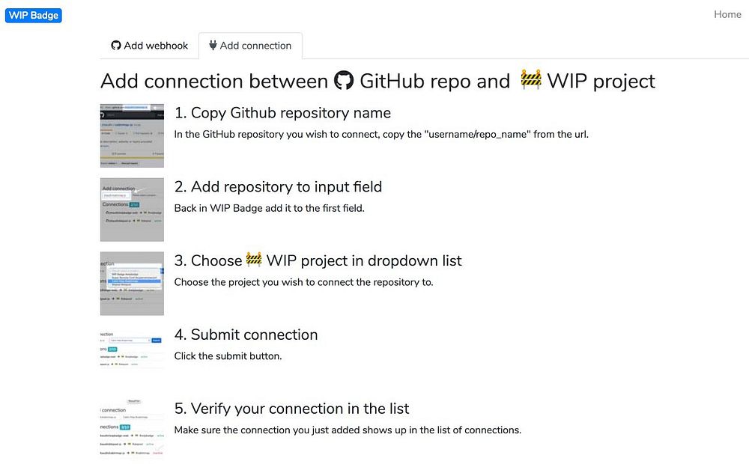
Task: Click the '1. Copy Github repository name' heading
Action: click(x=282, y=113)
